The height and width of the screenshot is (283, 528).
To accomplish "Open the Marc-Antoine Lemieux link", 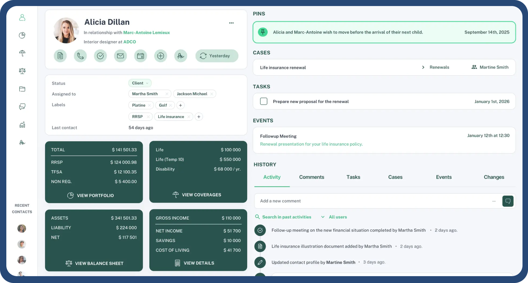I will 146,32.
